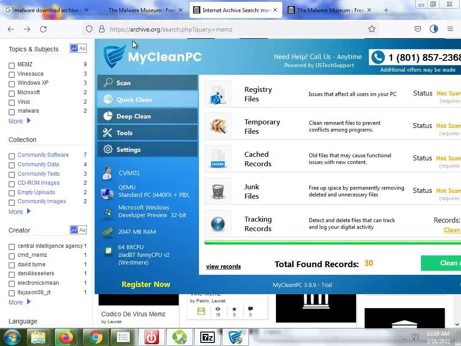This screenshot has width=461, height=346.
Task: Click the QEMU computer monitor icon
Action: coord(107,194)
